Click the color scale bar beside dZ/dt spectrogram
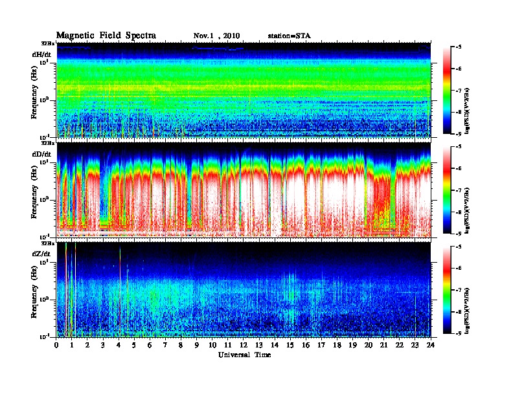 [446, 290]
